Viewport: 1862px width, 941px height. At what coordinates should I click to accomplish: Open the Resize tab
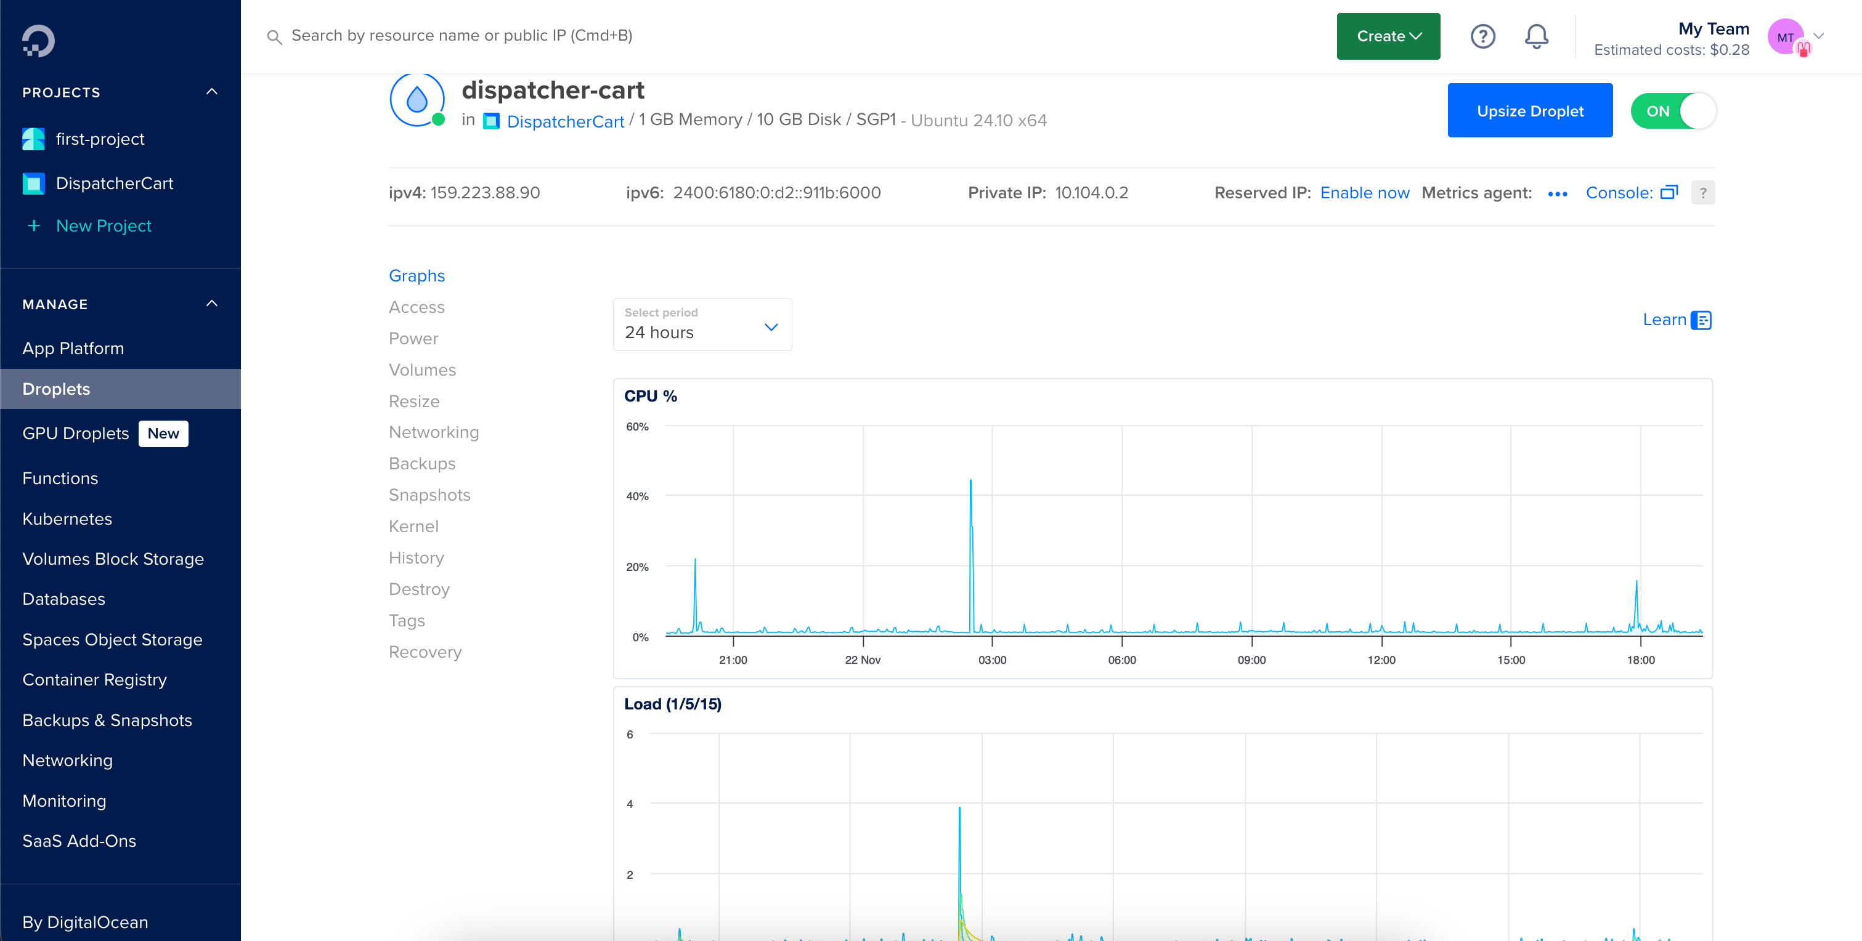414,401
